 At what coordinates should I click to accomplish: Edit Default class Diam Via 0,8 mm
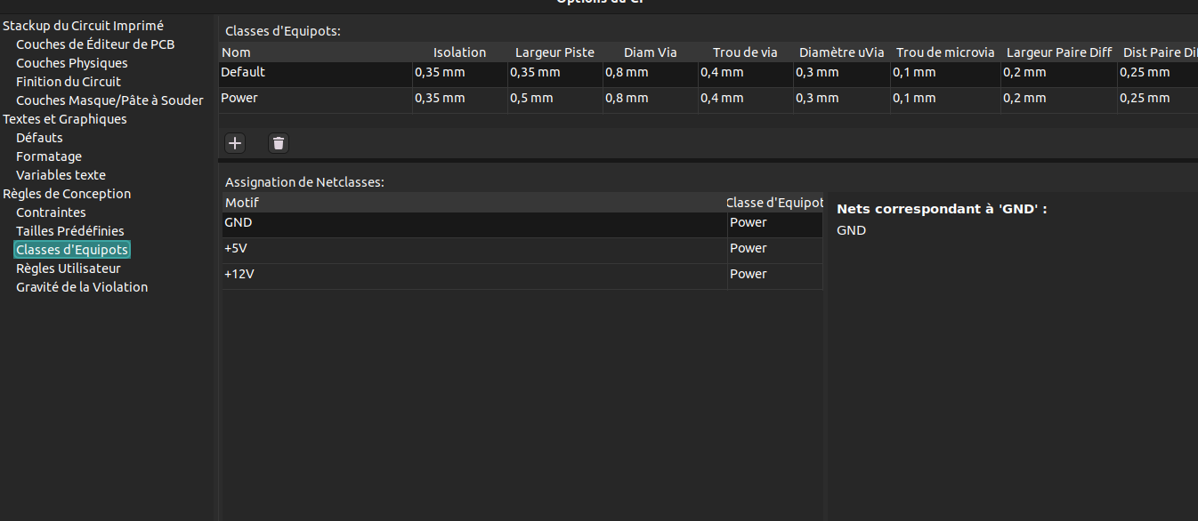click(651, 74)
